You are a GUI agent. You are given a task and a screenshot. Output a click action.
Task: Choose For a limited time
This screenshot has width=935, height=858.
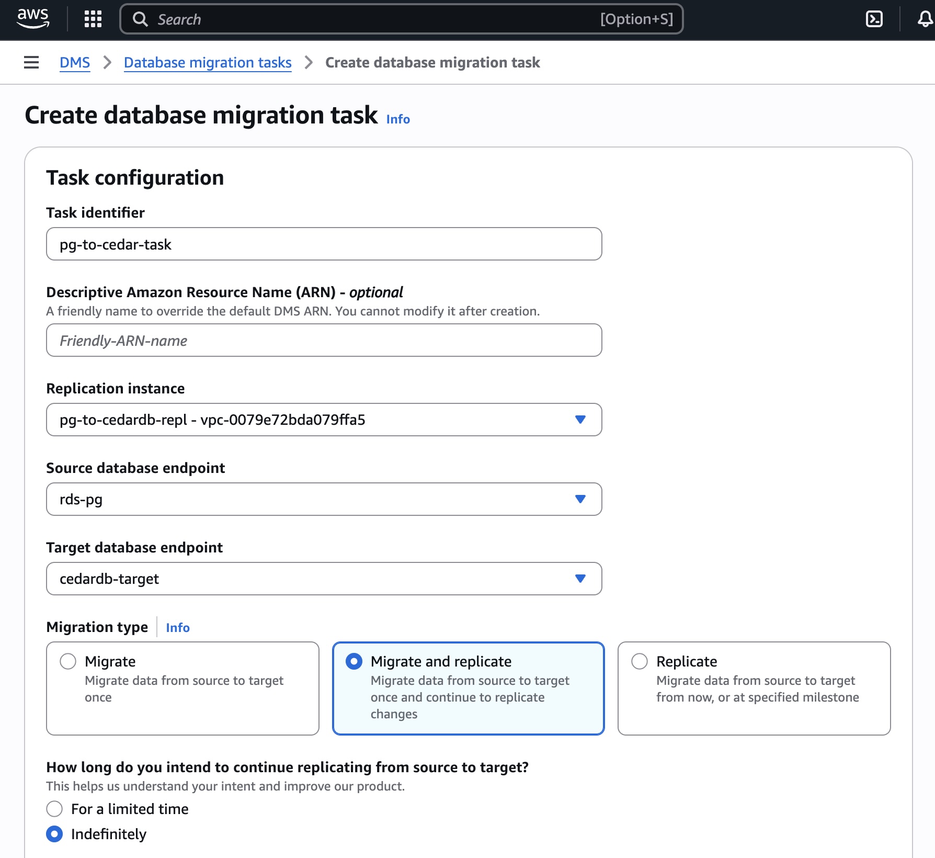(54, 809)
